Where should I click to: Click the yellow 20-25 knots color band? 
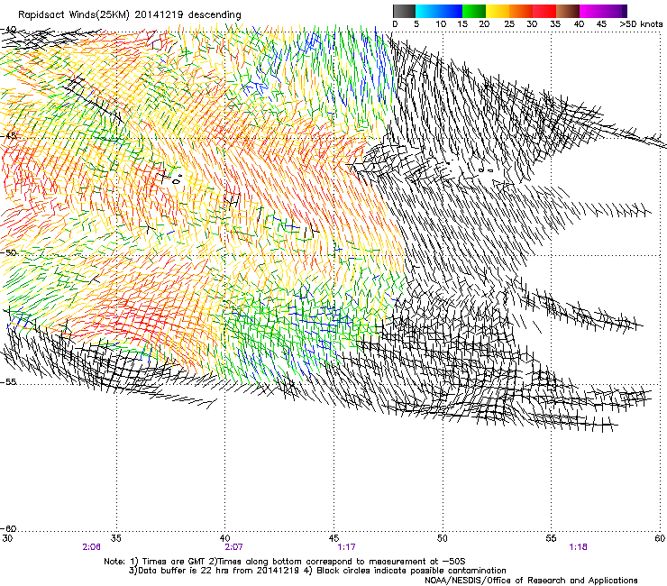pos(498,11)
